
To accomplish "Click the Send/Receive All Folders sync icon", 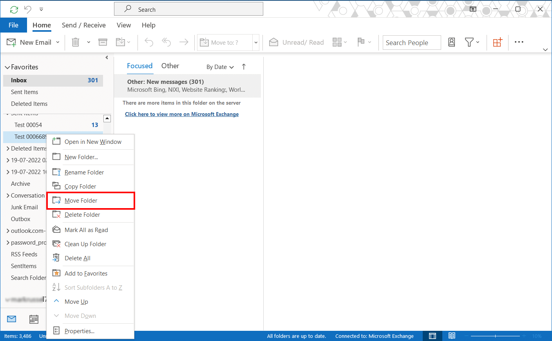I will tap(14, 9).
